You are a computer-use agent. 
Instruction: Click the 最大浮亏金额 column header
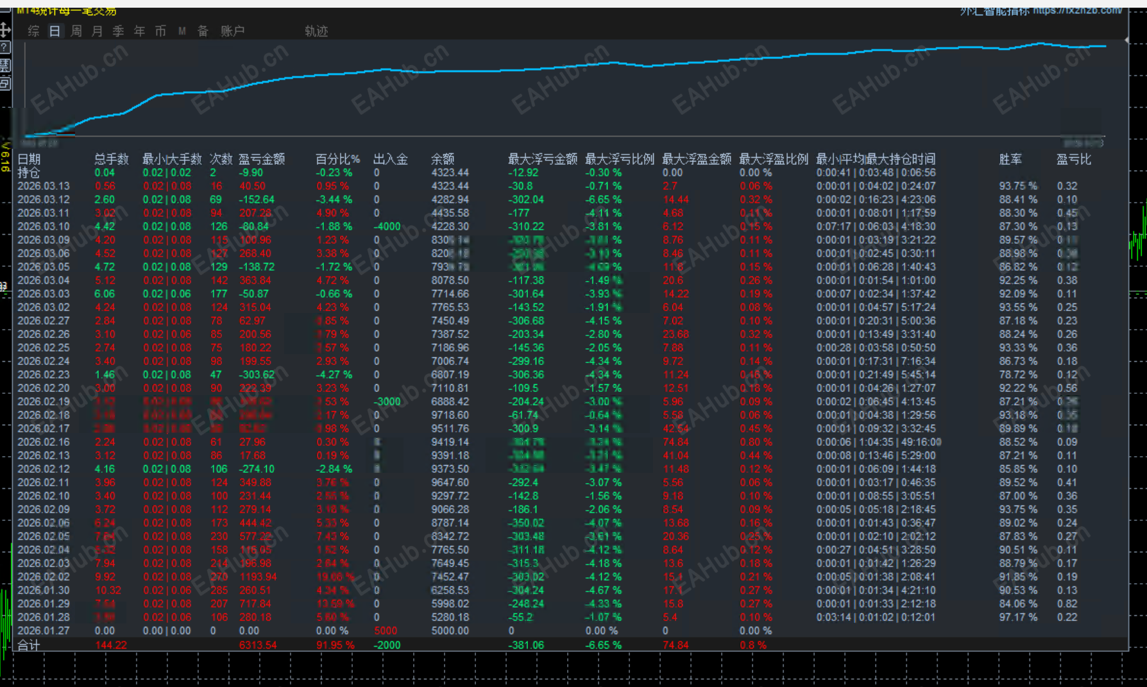[x=543, y=159]
